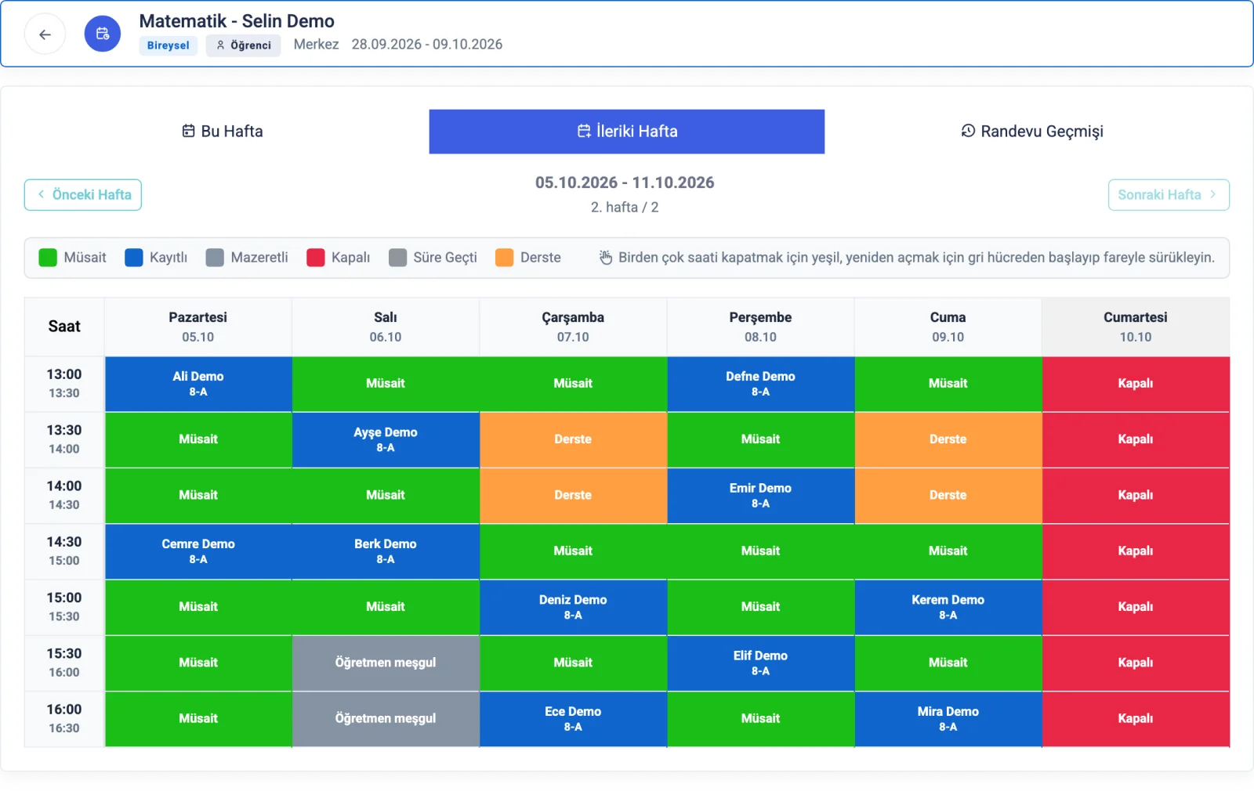Click the gray Süre Geçti legend swatch
This screenshot has width=1254, height=791.
398,258
